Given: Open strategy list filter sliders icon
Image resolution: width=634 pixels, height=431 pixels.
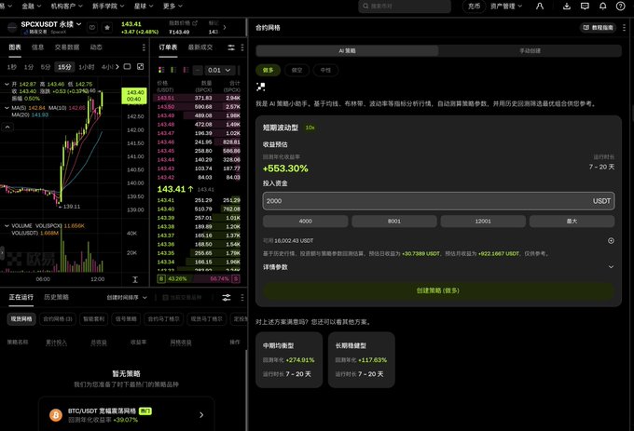Looking at the screenshot, I should click(227, 298).
